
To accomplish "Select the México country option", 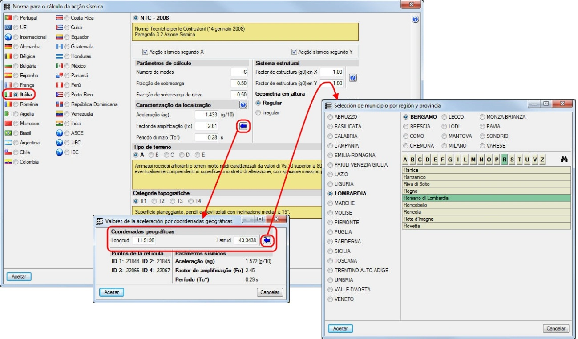I will coord(67,66).
